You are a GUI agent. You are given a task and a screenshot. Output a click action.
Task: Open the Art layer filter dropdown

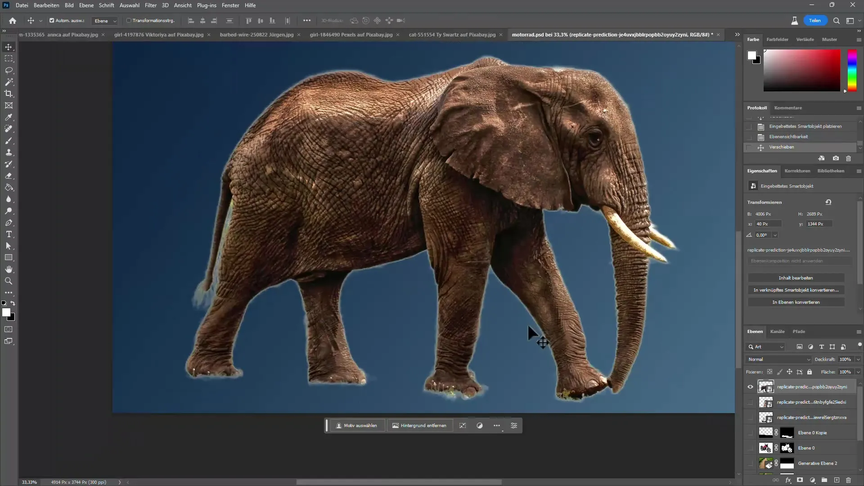point(766,347)
